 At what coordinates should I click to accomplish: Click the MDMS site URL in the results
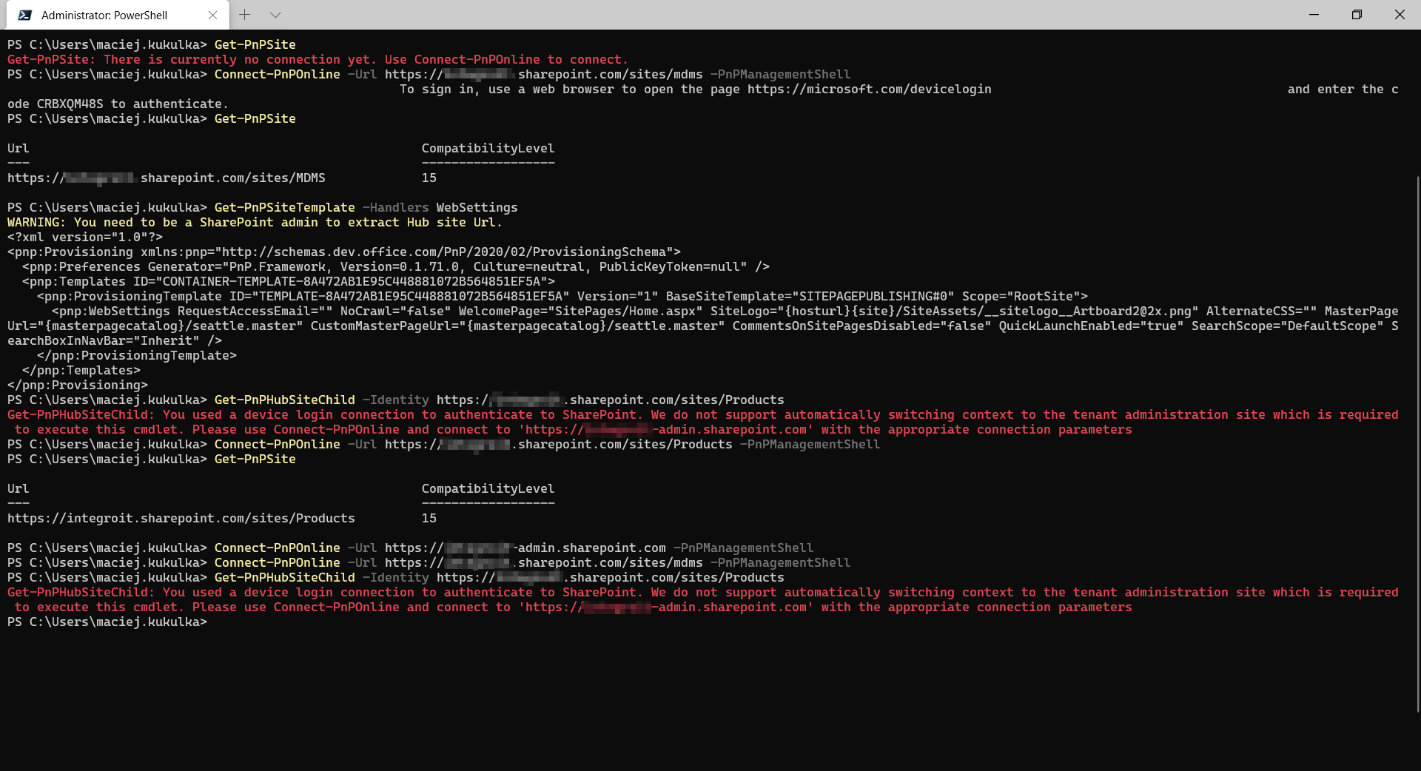click(x=166, y=178)
